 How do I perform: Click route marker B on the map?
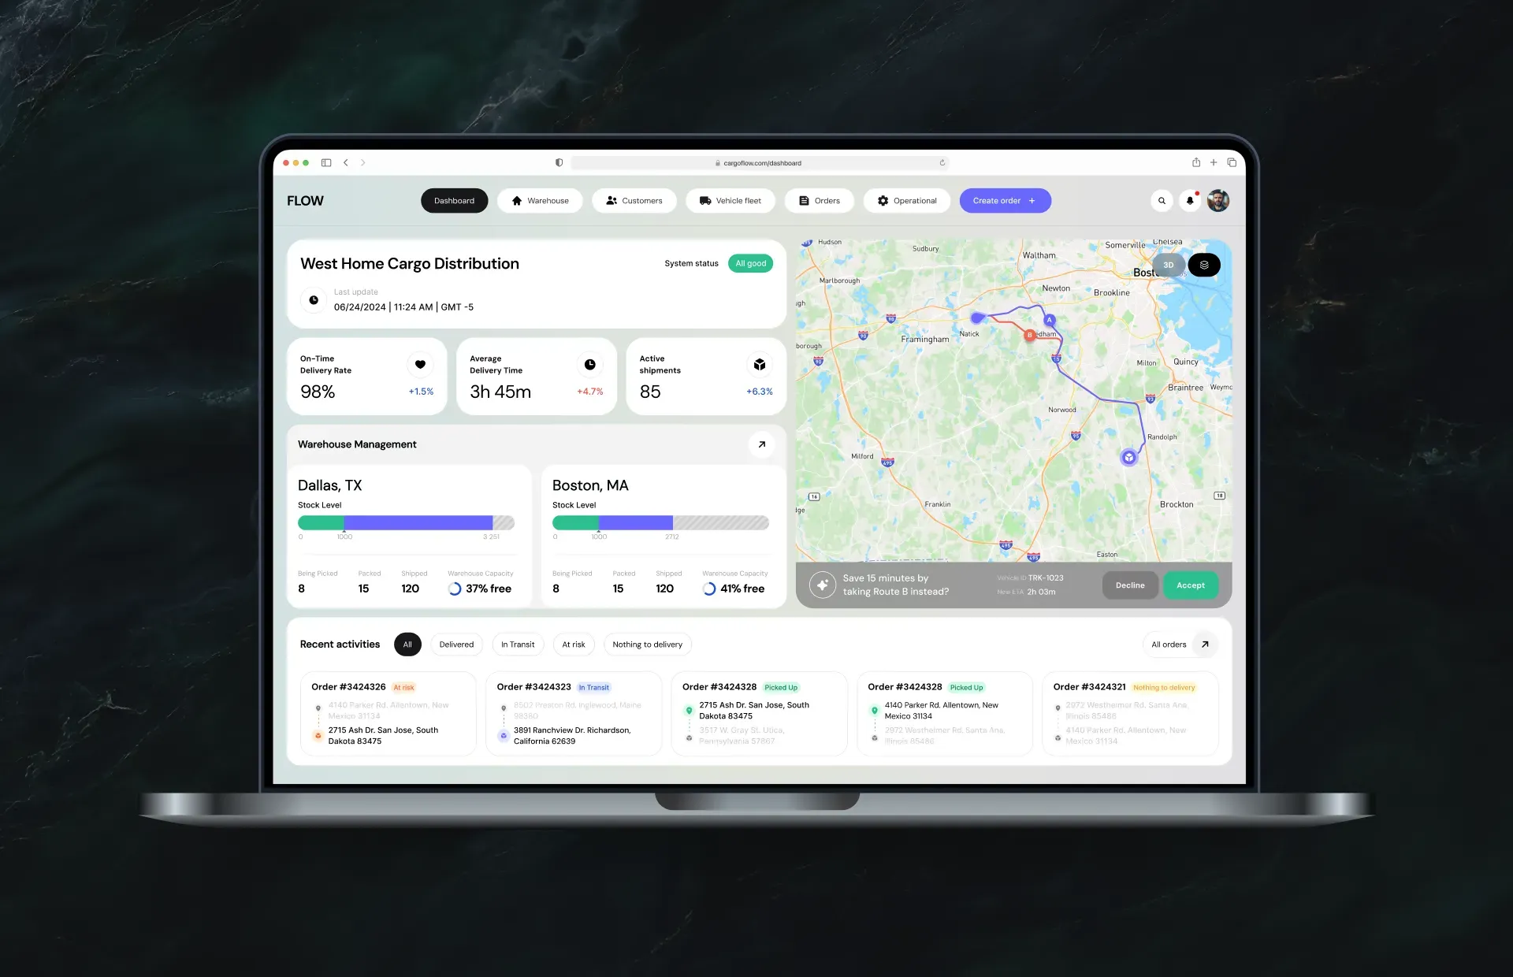pyautogui.click(x=1029, y=335)
